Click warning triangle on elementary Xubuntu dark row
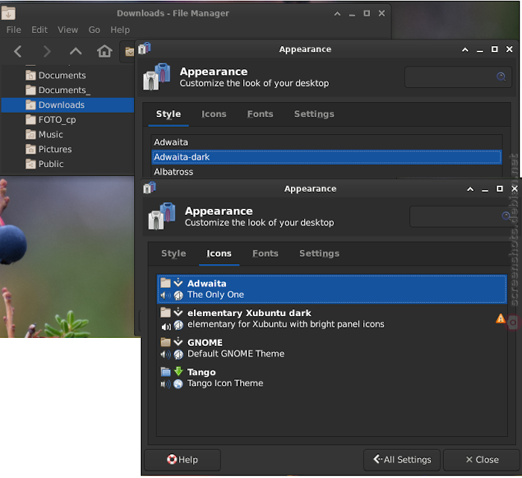This screenshot has width=522, height=478. (x=500, y=319)
